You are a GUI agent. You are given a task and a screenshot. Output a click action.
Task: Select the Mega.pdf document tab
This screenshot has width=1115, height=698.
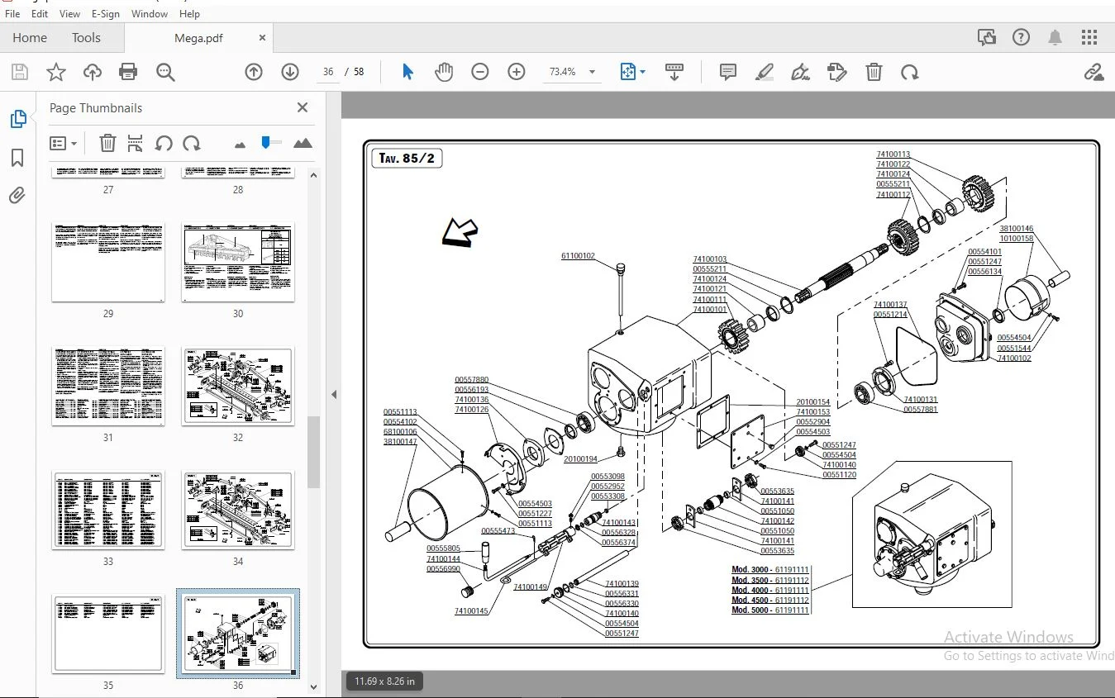click(198, 37)
